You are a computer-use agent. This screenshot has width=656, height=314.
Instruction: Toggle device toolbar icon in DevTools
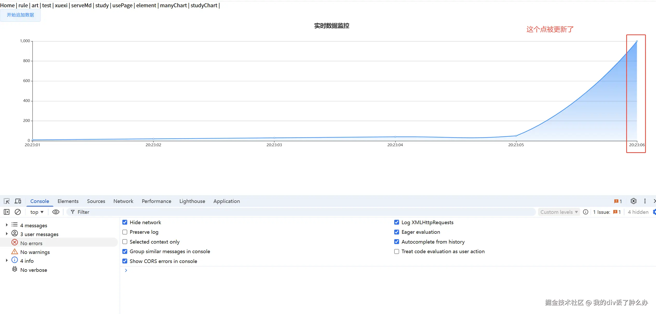click(18, 201)
